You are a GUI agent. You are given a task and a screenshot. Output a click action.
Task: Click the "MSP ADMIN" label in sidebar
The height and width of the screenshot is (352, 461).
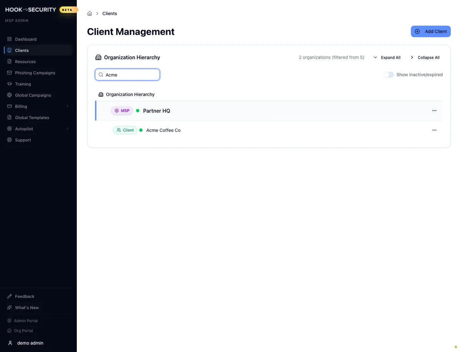(17, 21)
